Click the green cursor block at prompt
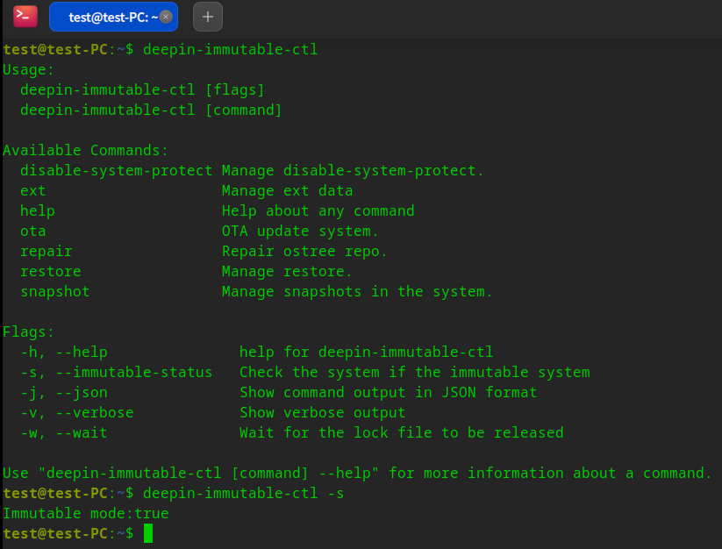This screenshot has width=722, height=549. pyautogui.click(x=148, y=533)
